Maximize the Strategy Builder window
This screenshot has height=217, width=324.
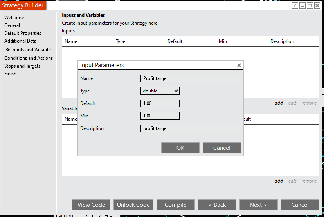[x=310, y=5]
